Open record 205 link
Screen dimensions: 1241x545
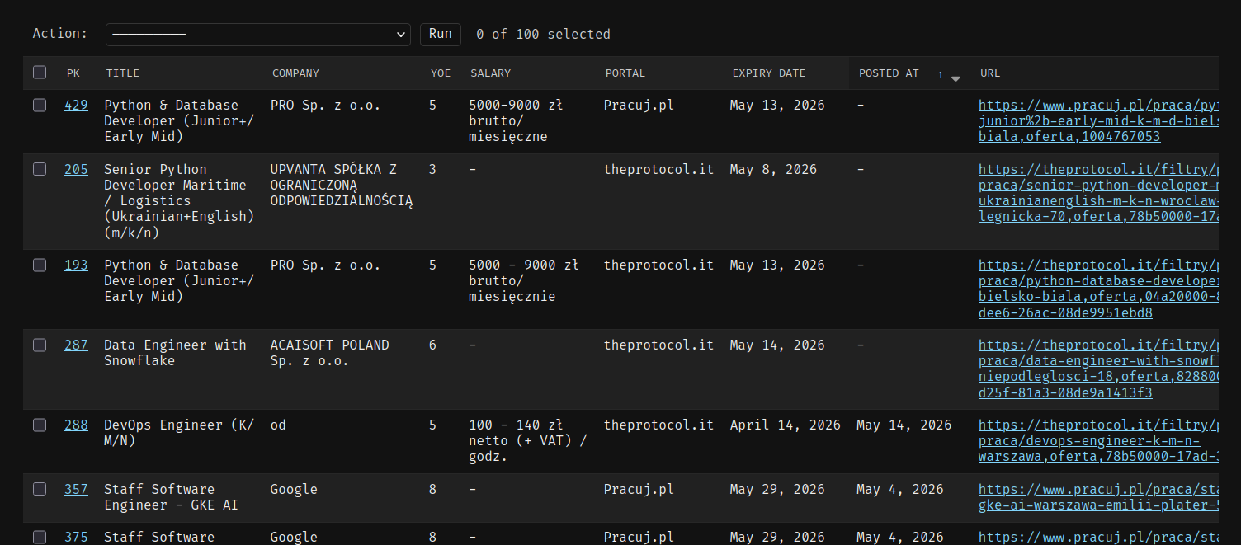tap(76, 169)
